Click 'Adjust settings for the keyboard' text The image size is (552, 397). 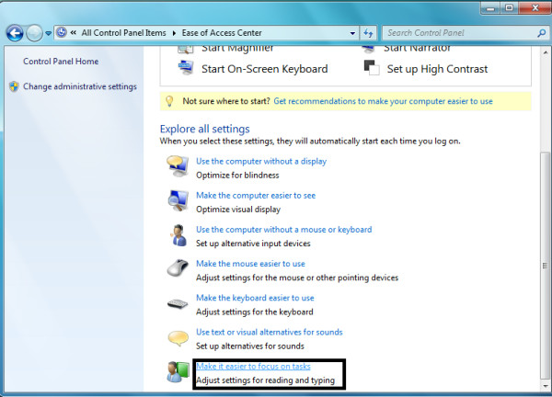click(254, 312)
